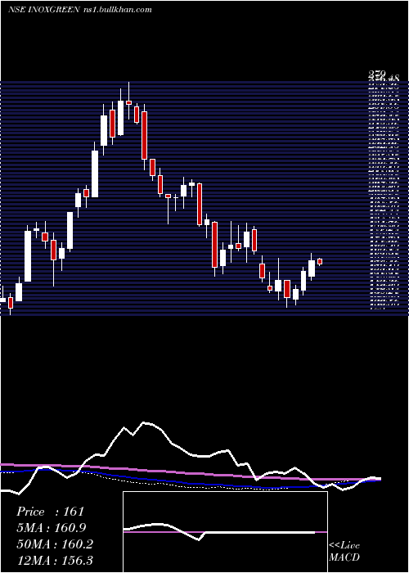The height and width of the screenshot is (573, 409).
Task: Click the last red candlestick on chart
Action: click(x=320, y=261)
